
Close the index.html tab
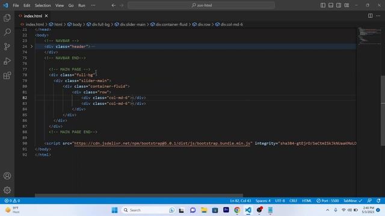coord(46,16)
